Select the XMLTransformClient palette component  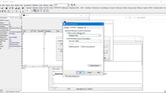click(x=48, y=11)
